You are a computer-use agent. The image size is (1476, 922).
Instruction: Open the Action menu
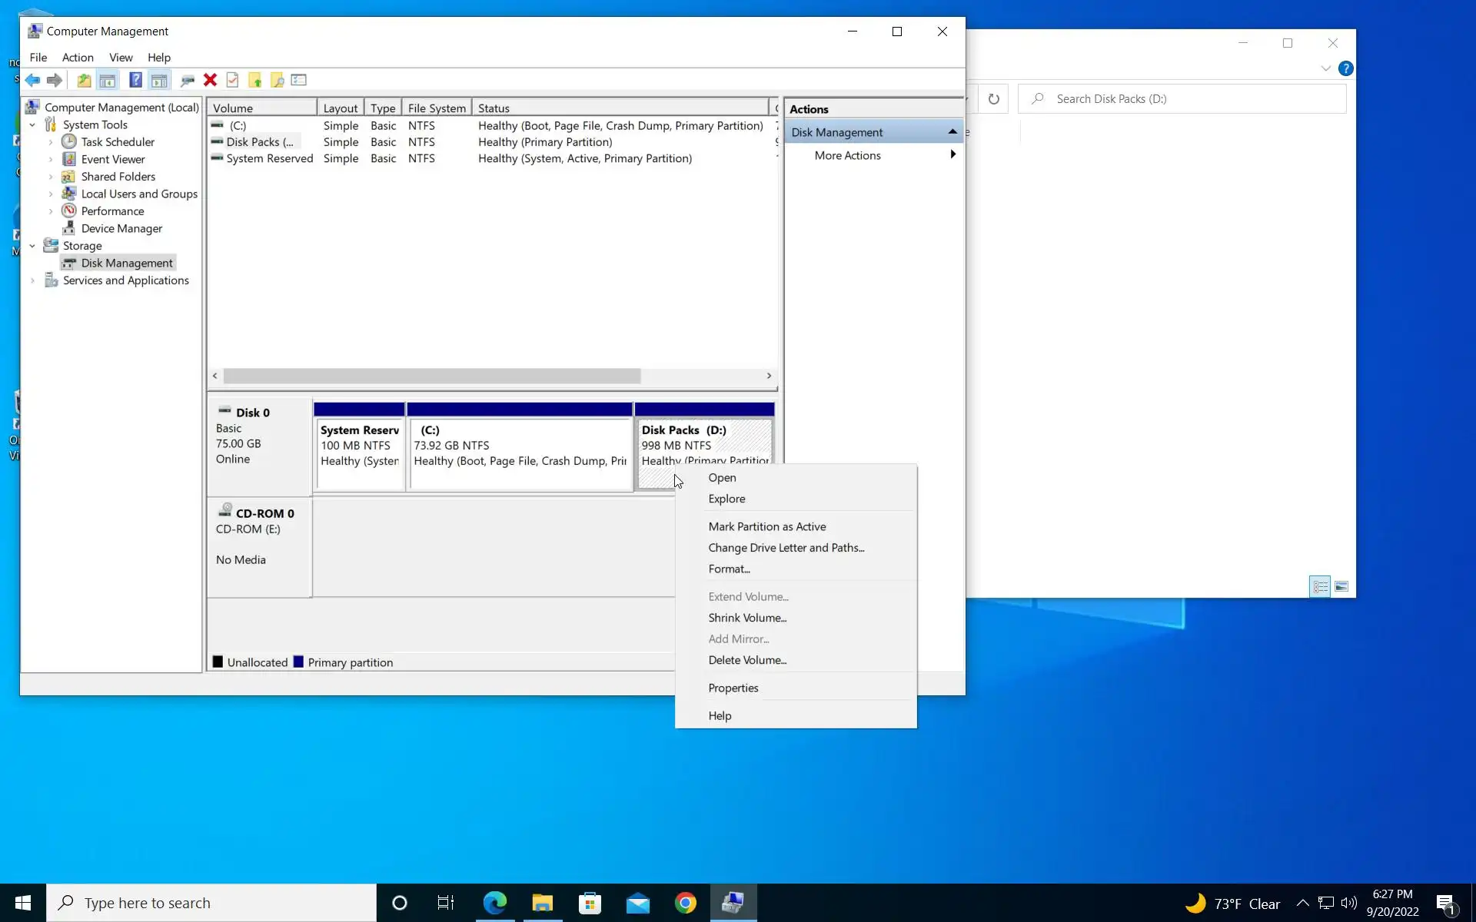point(78,58)
